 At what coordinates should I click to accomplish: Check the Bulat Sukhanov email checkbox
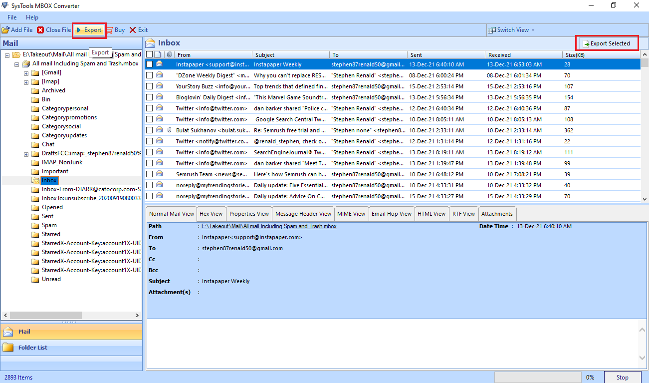click(149, 130)
